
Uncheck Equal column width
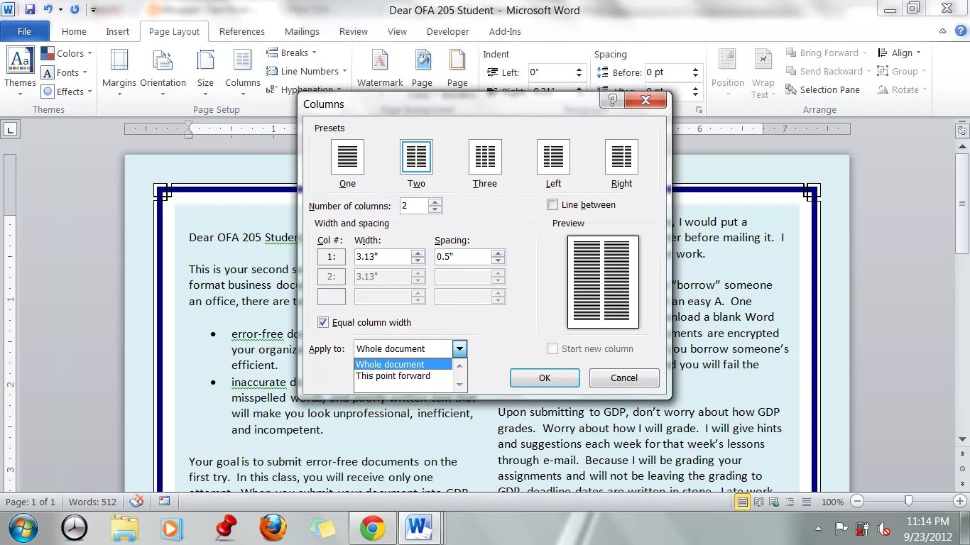323,322
